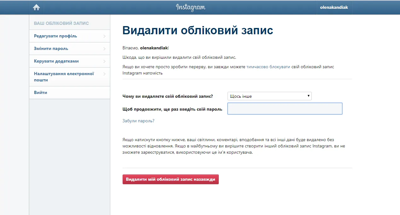The height and width of the screenshot is (215, 400).
Task: Focus the password re-entry field
Action: pyautogui.click(x=285, y=109)
